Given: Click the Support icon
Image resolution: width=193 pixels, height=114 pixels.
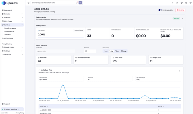Looking at the screenshot, I should tap(3, 104).
